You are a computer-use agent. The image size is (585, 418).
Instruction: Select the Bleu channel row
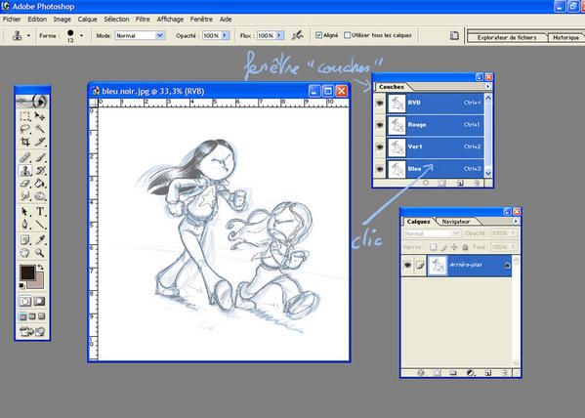435,169
